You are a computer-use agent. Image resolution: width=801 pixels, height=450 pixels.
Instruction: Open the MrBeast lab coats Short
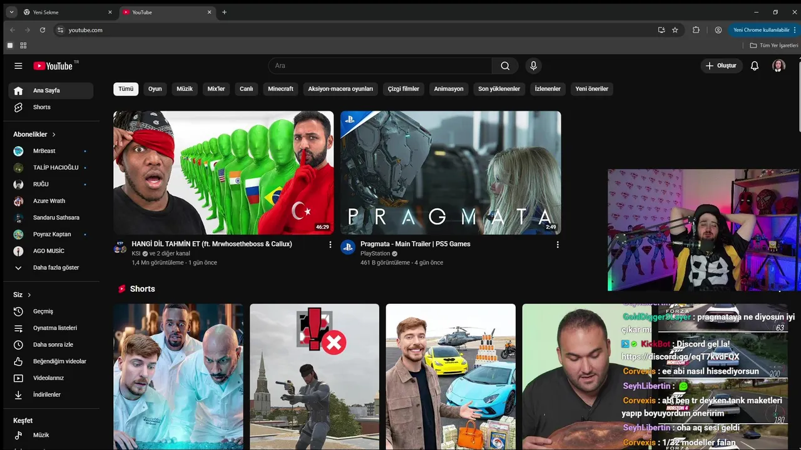[178, 377]
